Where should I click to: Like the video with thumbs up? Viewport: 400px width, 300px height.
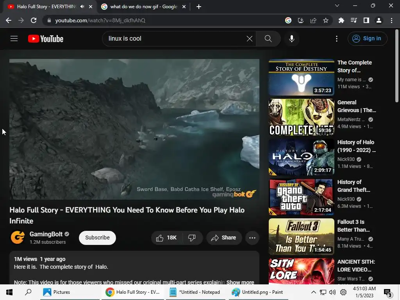[x=166, y=238]
